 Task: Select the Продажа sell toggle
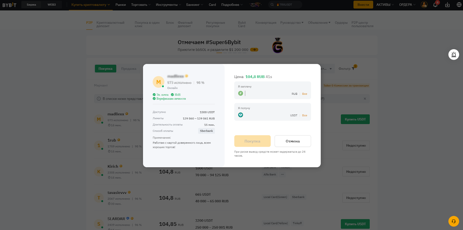point(129,68)
